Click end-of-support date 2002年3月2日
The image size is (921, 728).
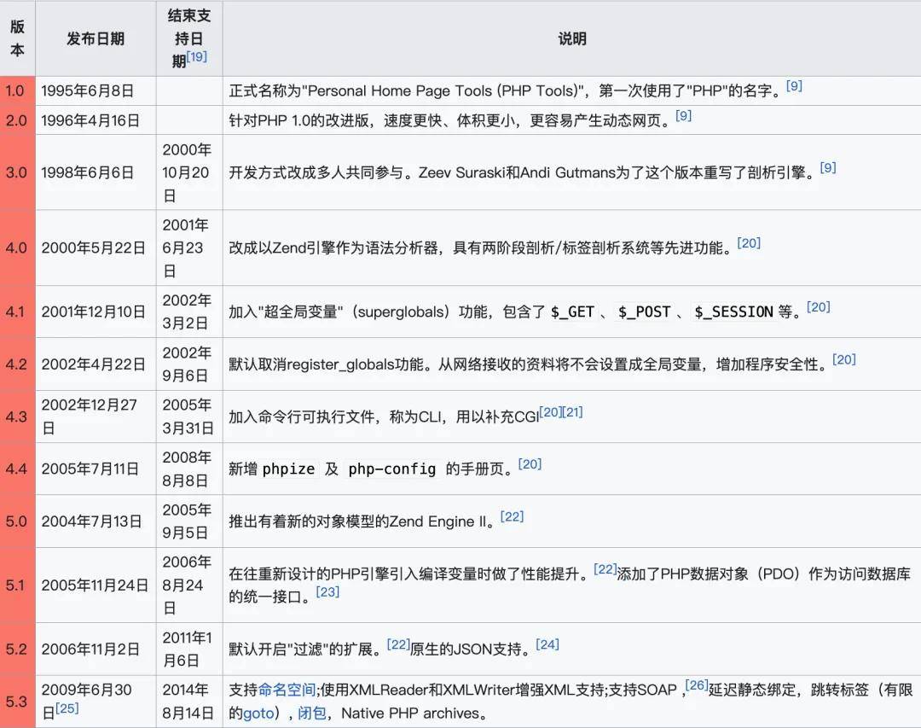point(187,312)
